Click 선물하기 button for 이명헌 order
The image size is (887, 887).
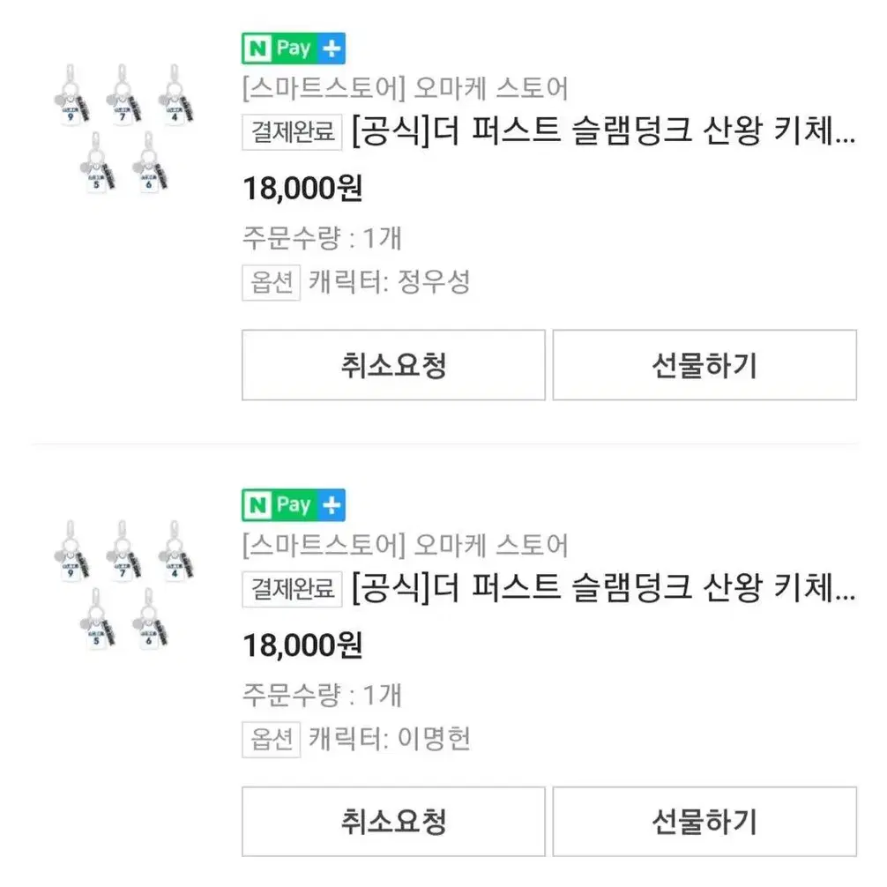(x=704, y=822)
